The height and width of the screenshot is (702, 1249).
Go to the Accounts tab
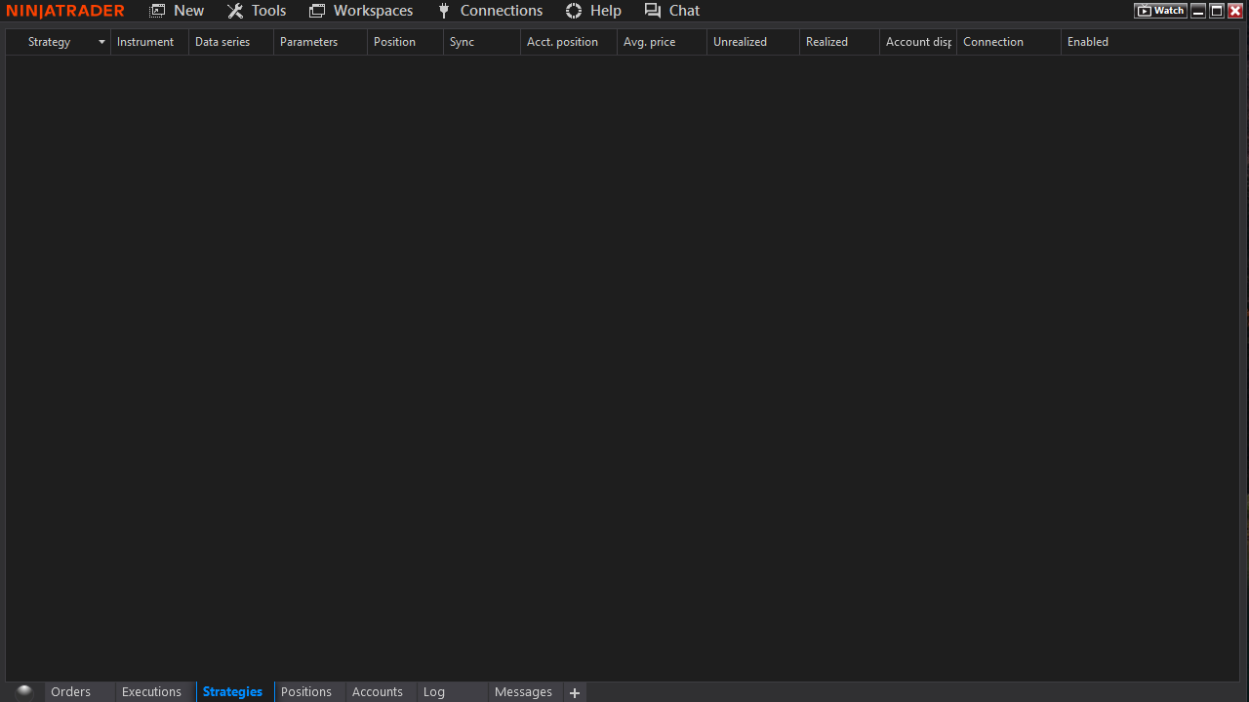(378, 692)
